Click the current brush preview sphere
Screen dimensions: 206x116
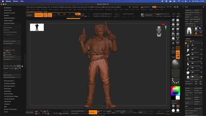[x=175, y=63]
